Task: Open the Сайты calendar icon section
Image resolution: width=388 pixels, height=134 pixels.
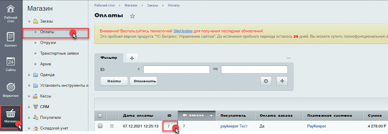Action: point(11,64)
